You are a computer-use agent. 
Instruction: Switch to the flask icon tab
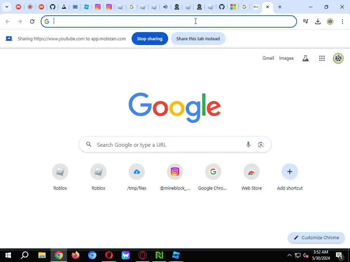click(64, 7)
